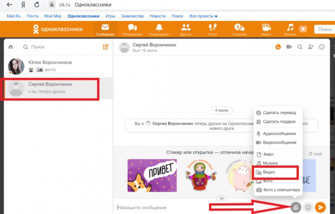Open the Знакомства link
This screenshot has height=214, width=335.
click(x=132, y=16)
